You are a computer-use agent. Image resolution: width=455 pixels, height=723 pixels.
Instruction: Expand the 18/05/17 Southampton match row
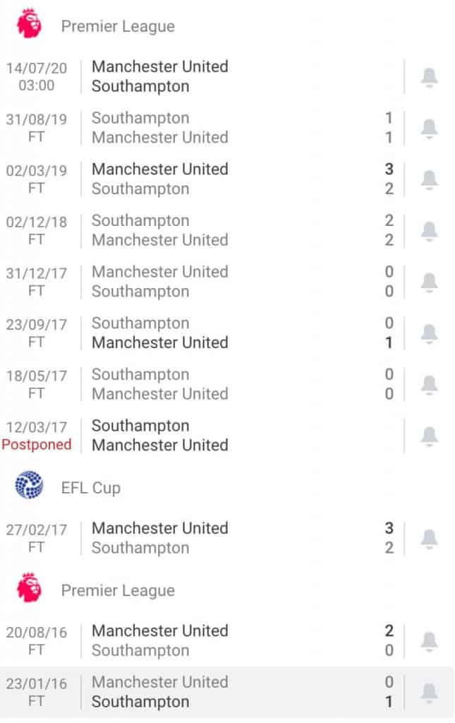tap(212, 384)
